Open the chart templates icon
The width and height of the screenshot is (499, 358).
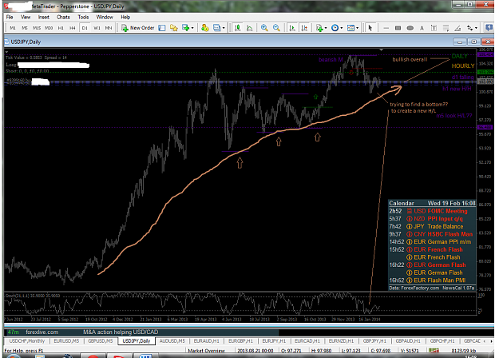click(x=350, y=28)
